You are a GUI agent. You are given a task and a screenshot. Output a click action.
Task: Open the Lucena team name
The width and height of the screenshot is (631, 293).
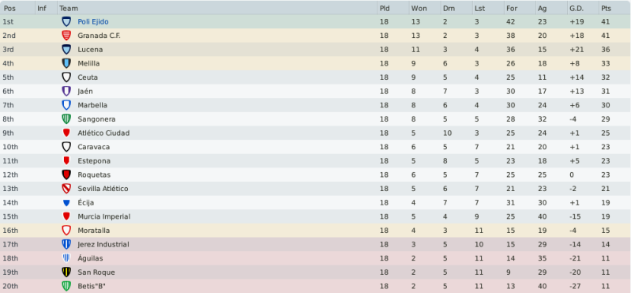90,50
